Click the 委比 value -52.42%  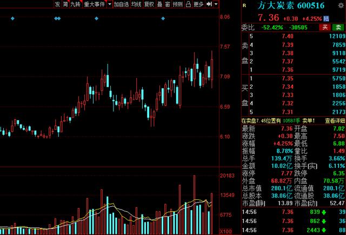(x=272, y=28)
